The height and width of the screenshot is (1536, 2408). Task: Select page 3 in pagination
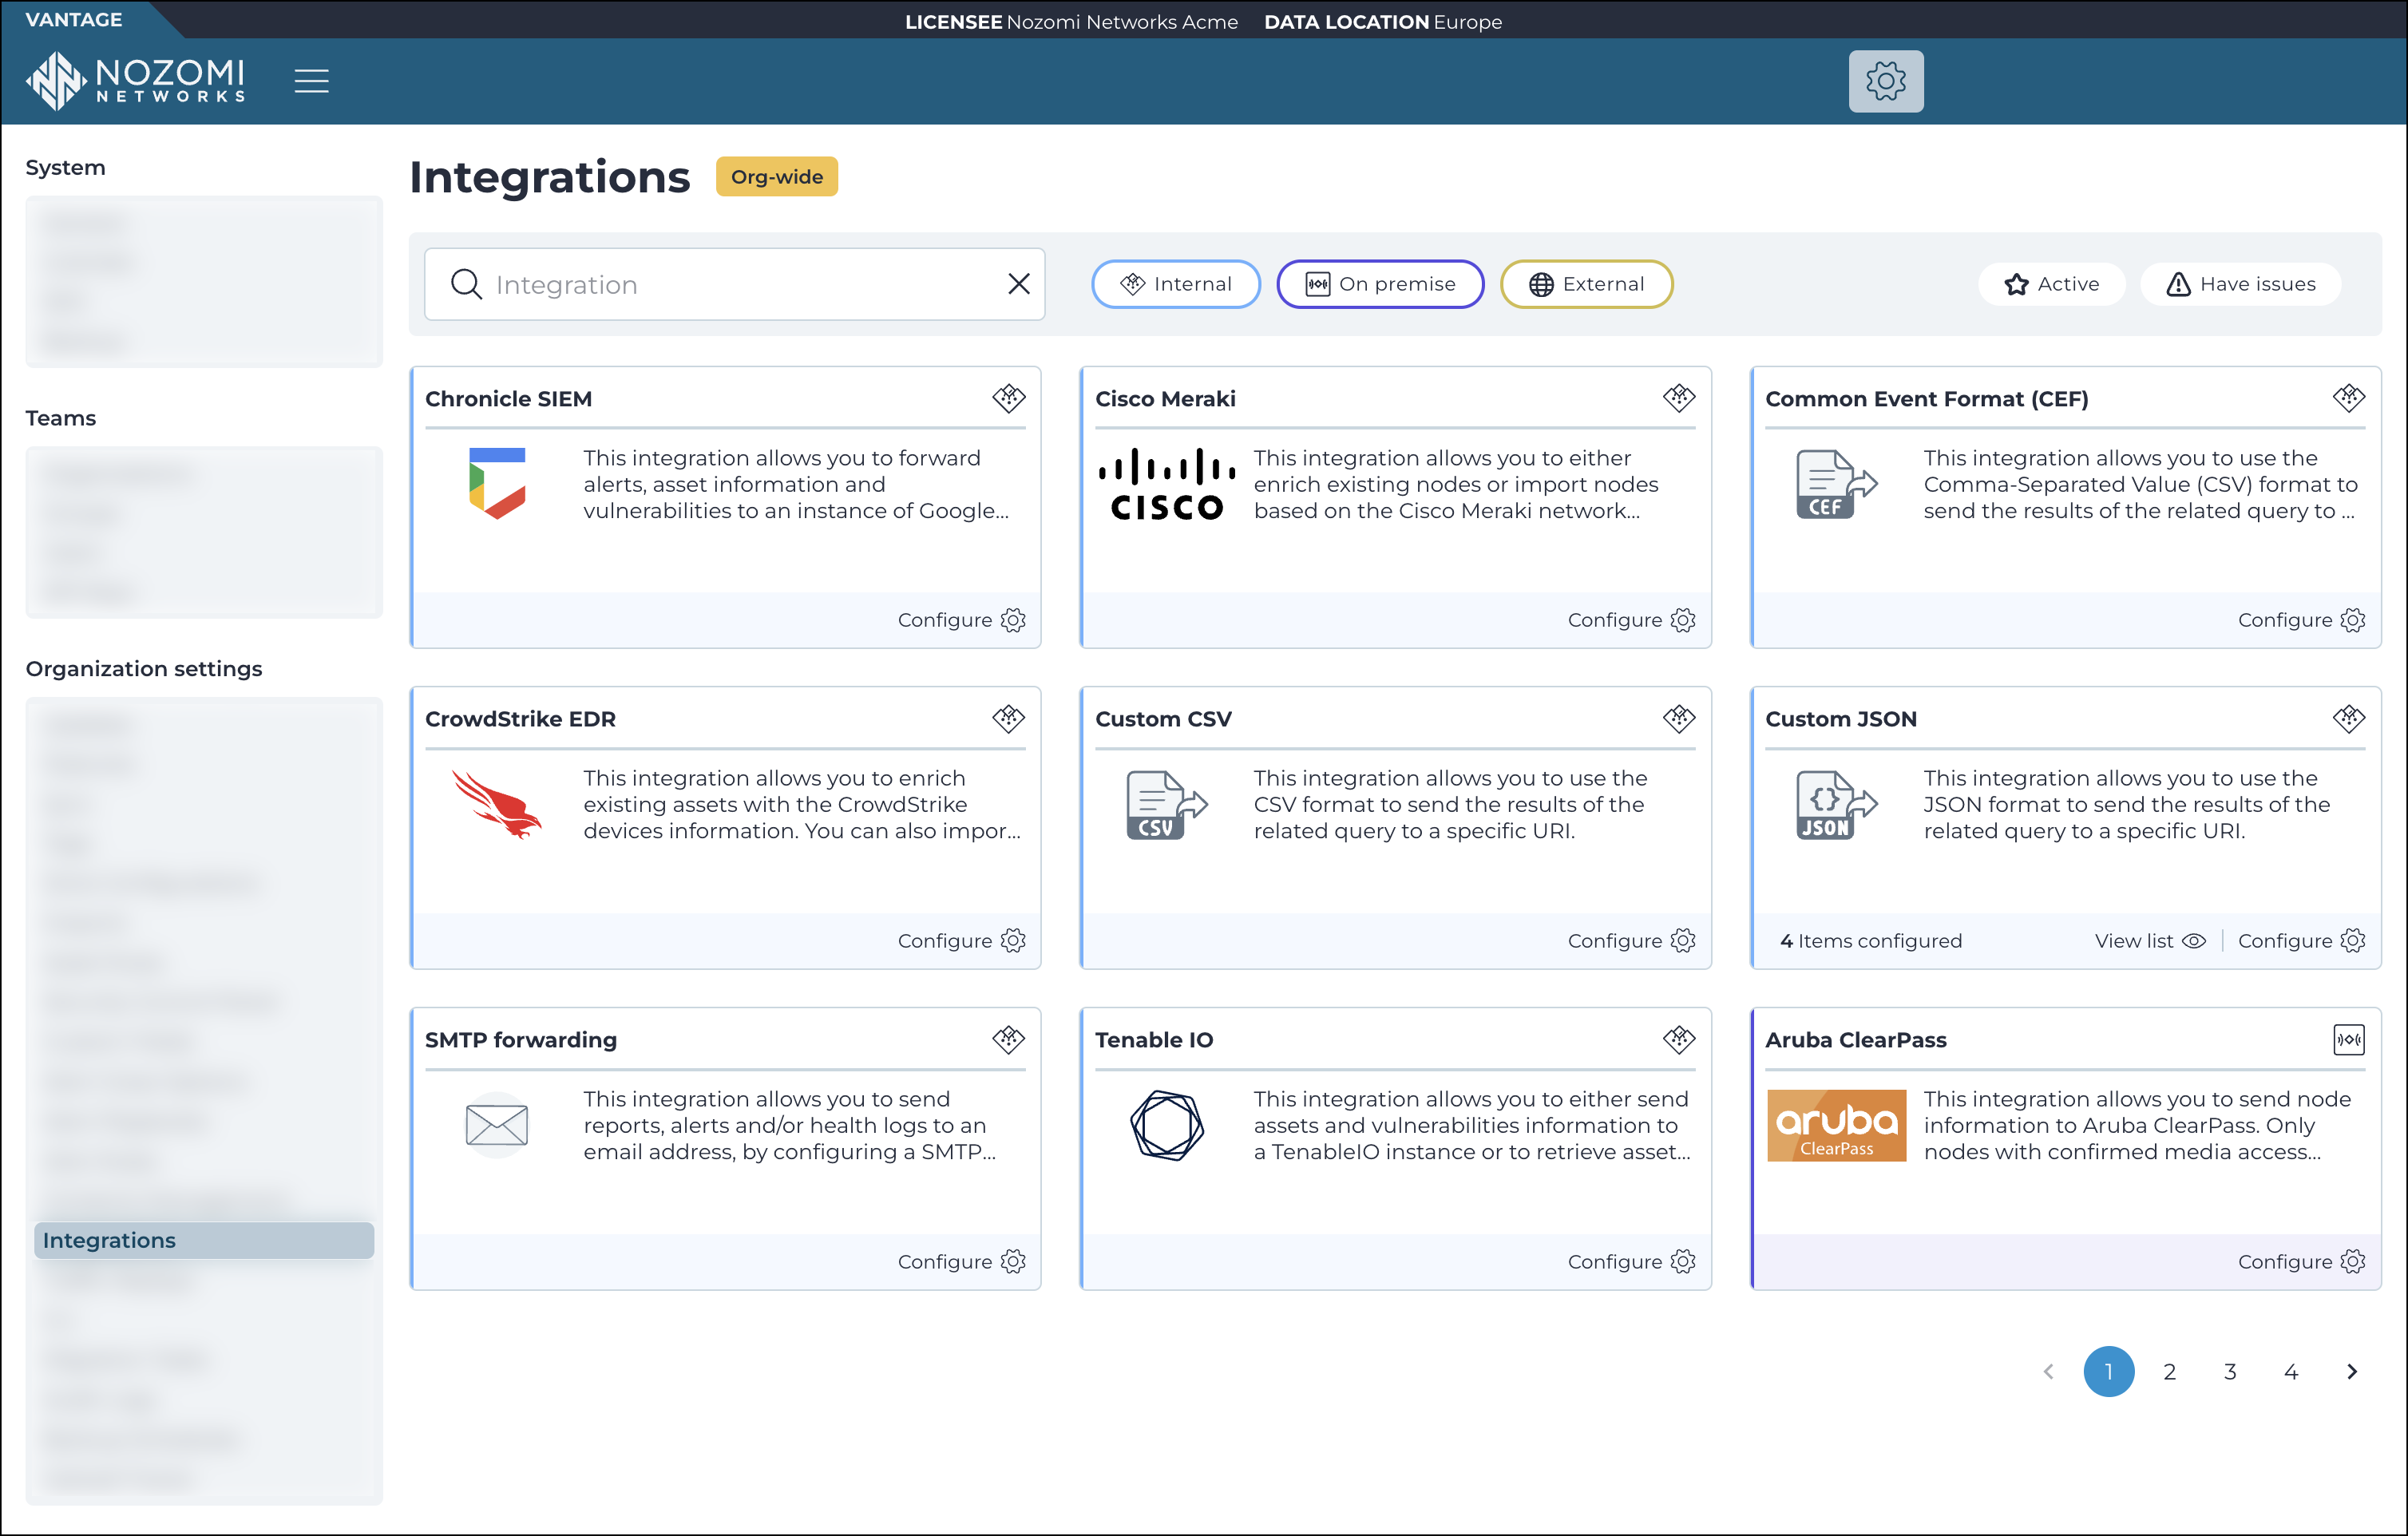[2230, 1372]
